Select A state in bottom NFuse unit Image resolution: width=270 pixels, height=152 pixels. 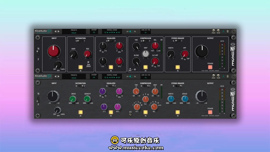click(x=223, y=76)
